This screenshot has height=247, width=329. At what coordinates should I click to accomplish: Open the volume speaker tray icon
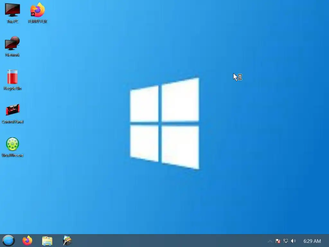point(293,241)
